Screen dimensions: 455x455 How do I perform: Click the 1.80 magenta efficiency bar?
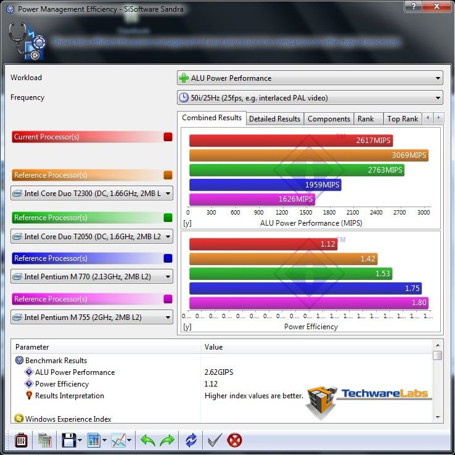pos(309,303)
